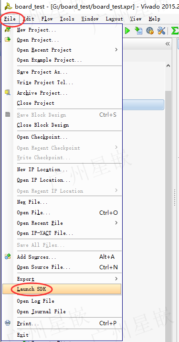Image resolution: width=179 pixels, height=342 pixels.
Task: Click the printer icon beside Print
Action: pyautogui.click(x=8, y=323)
